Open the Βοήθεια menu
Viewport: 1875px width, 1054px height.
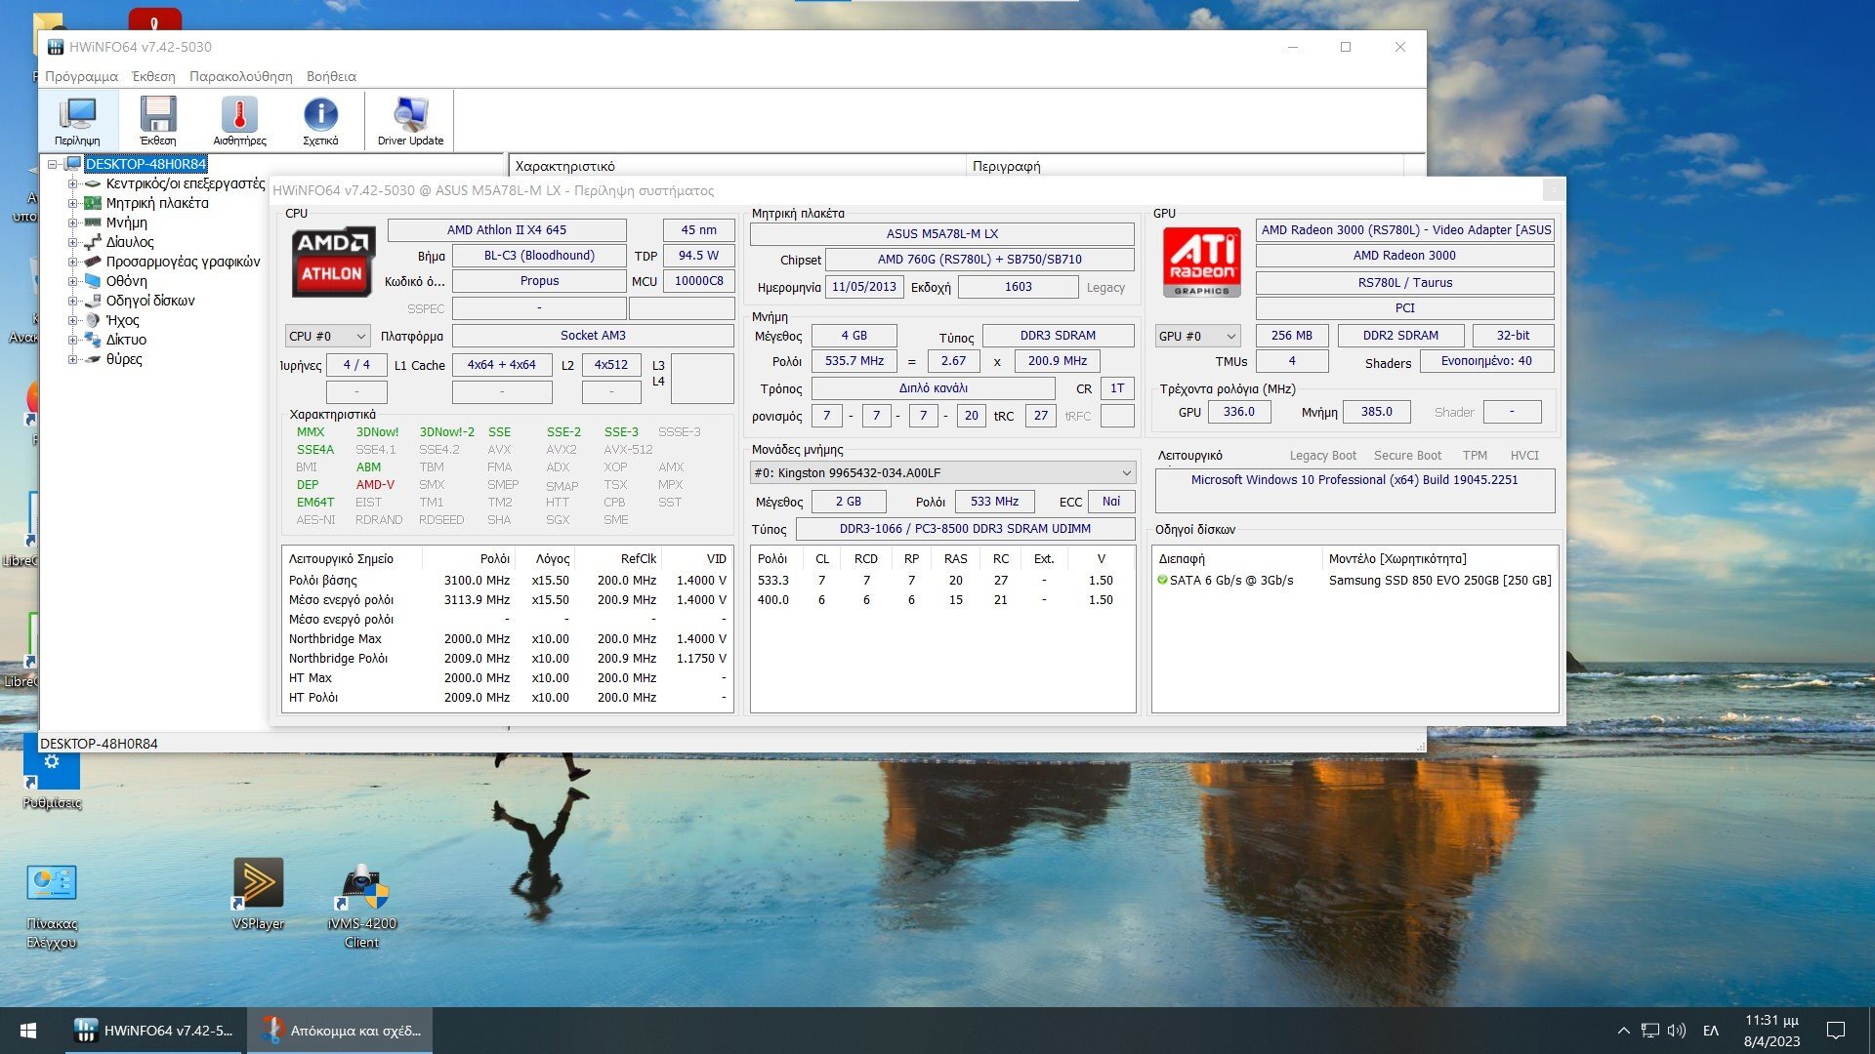click(x=331, y=76)
